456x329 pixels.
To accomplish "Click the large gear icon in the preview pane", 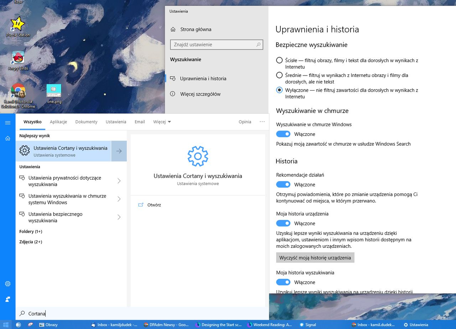I will pos(198,156).
